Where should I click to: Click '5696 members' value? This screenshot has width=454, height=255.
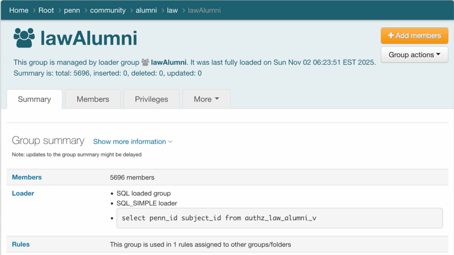[132, 177]
